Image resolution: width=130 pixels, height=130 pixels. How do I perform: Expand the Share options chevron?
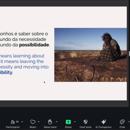pyautogui.click(x=75, y=122)
